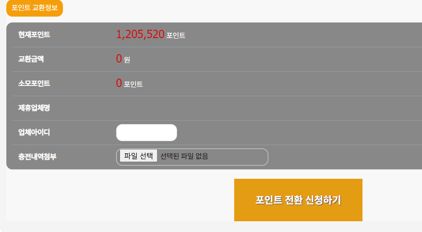Click the 포인트 전환 신청하기 button

point(298,200)
